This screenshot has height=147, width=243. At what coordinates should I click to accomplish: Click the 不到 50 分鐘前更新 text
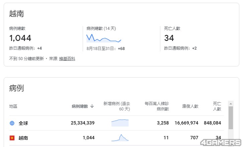[x=26, y=59]
